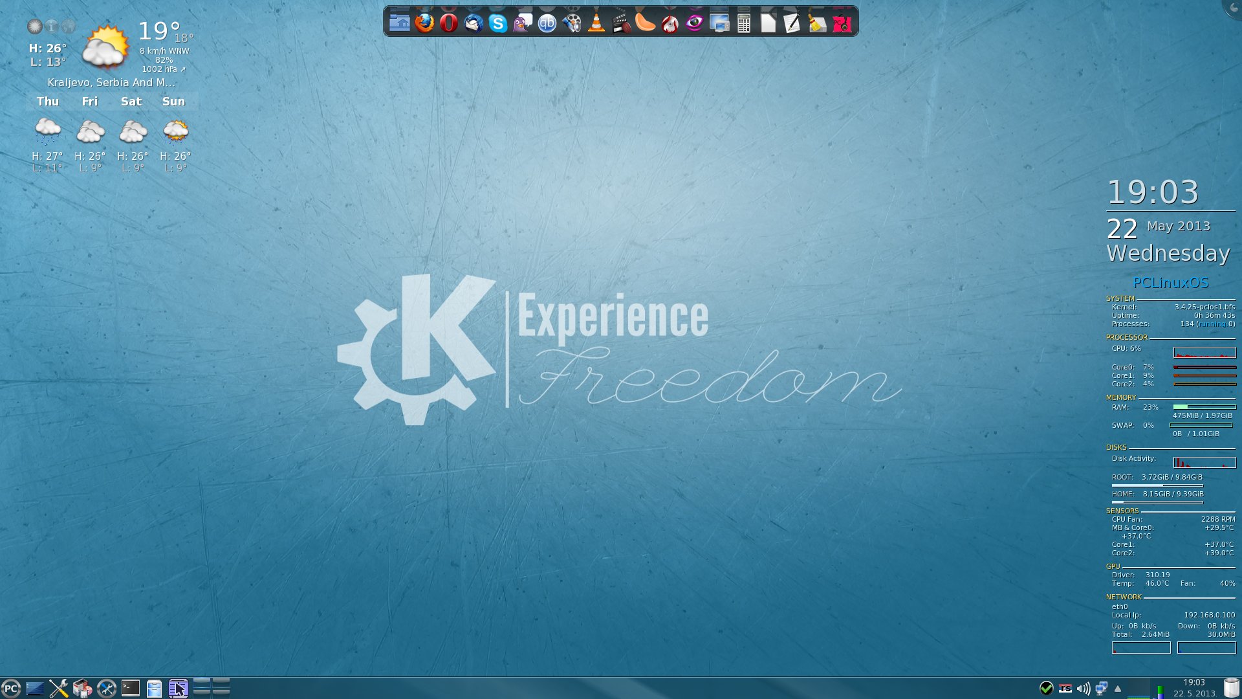Launch Firefox from the top dock
The image size is (1242, 699).
click(424, 23)
